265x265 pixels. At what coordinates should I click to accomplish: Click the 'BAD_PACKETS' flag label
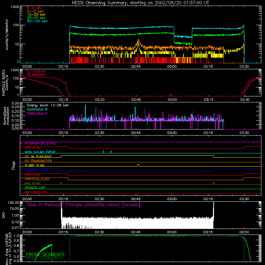pyautogui.click(x=36, y=192)
